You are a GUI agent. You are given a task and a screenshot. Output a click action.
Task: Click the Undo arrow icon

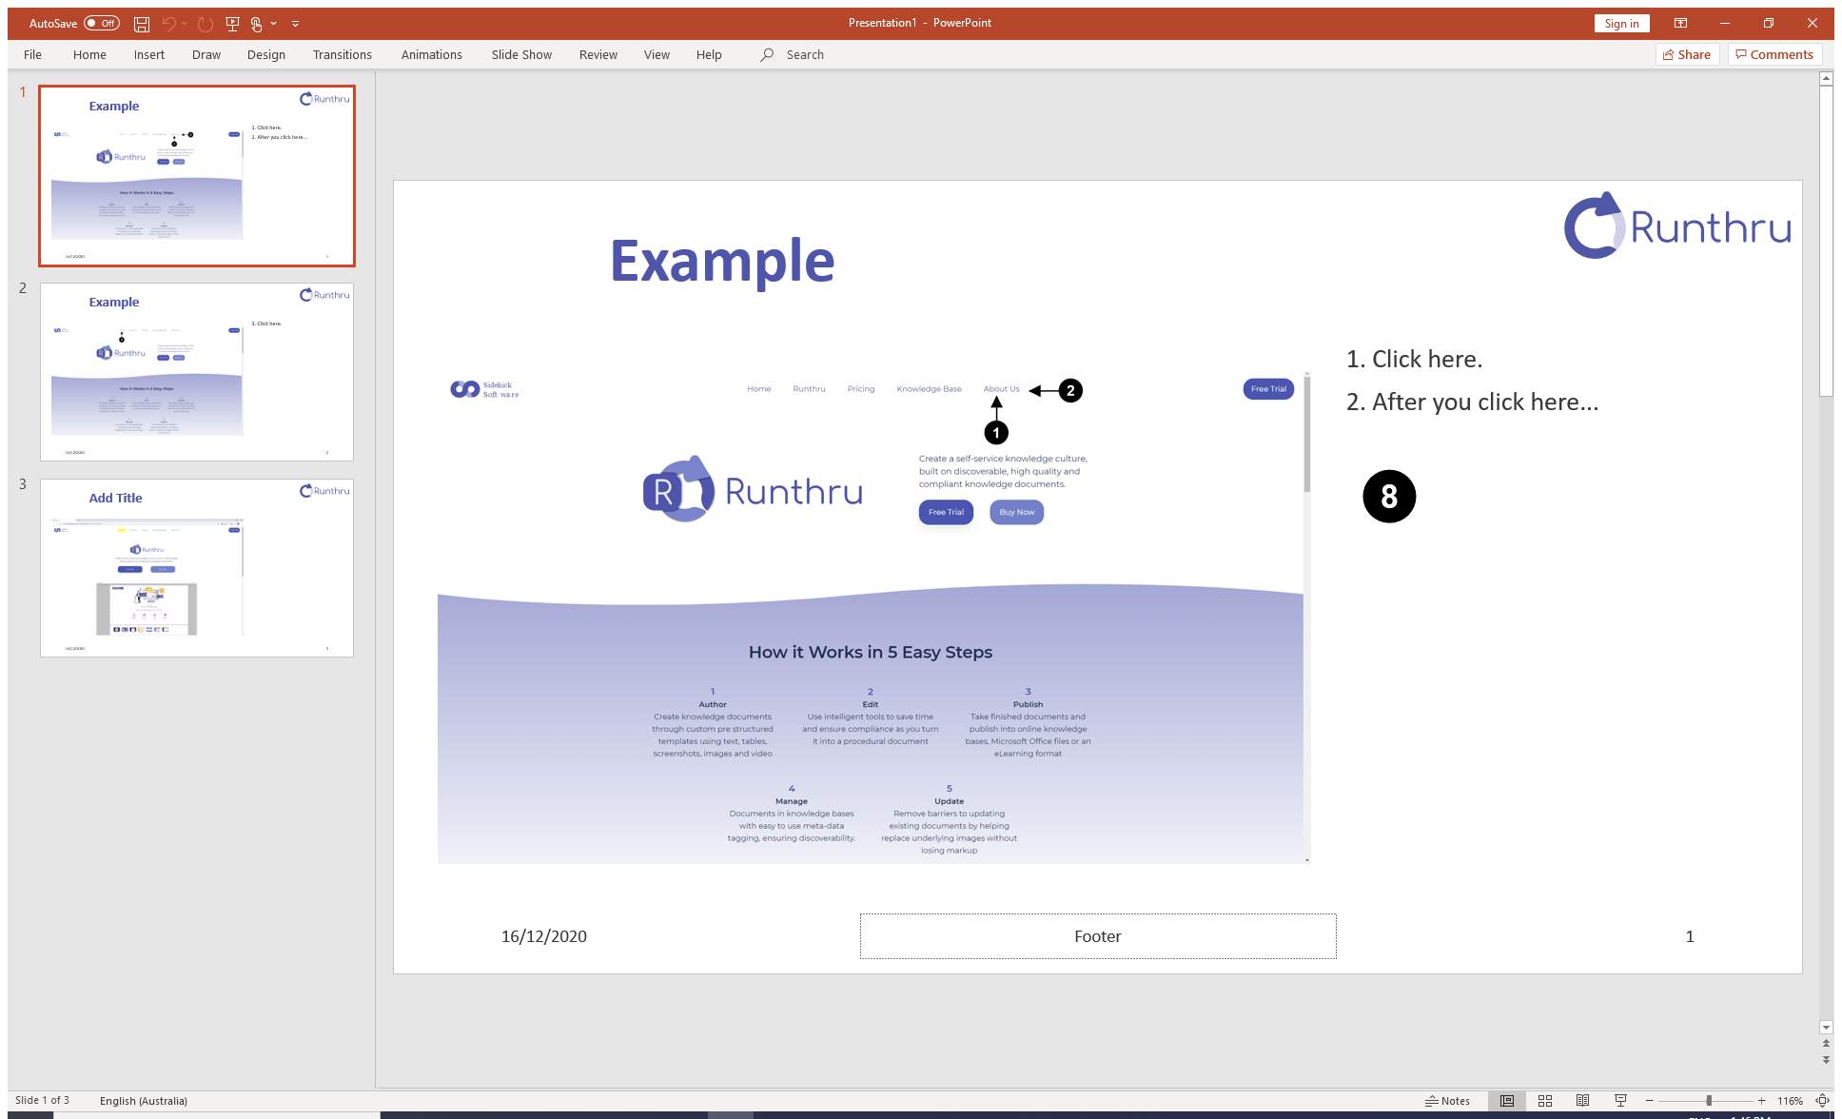point(168,24)
